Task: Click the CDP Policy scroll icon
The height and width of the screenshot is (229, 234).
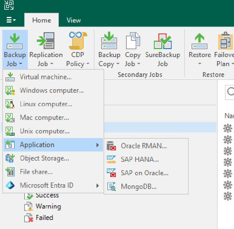Action: click(78, 41)
